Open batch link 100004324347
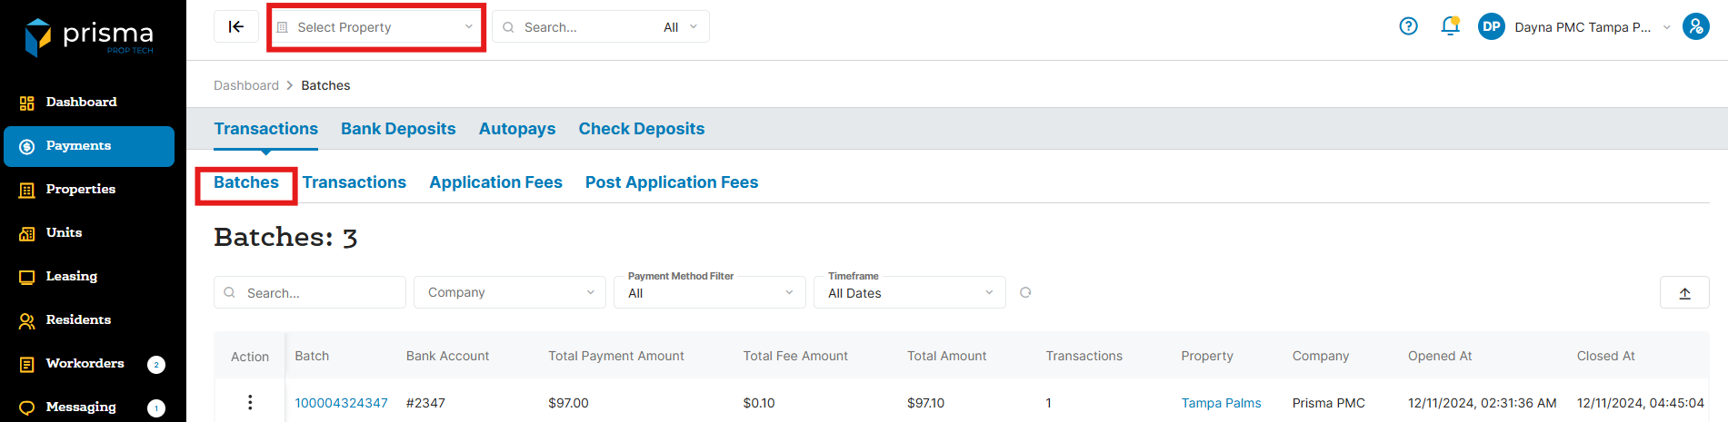 (341, 403)
